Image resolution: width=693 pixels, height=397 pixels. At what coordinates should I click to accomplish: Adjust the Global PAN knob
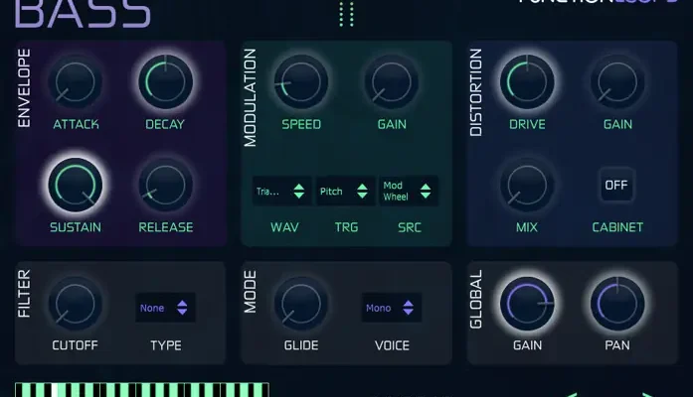point(617,304)
